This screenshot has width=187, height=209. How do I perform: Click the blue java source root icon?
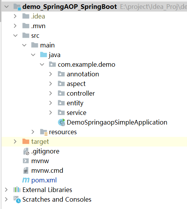point(44,55)
